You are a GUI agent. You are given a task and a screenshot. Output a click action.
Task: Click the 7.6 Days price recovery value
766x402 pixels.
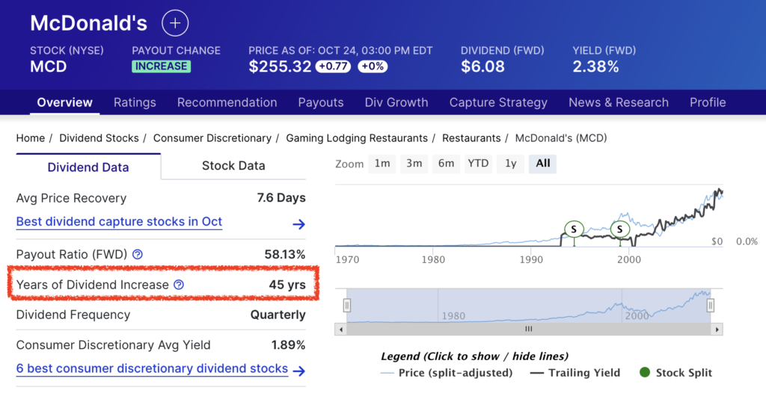coord(281,197)
